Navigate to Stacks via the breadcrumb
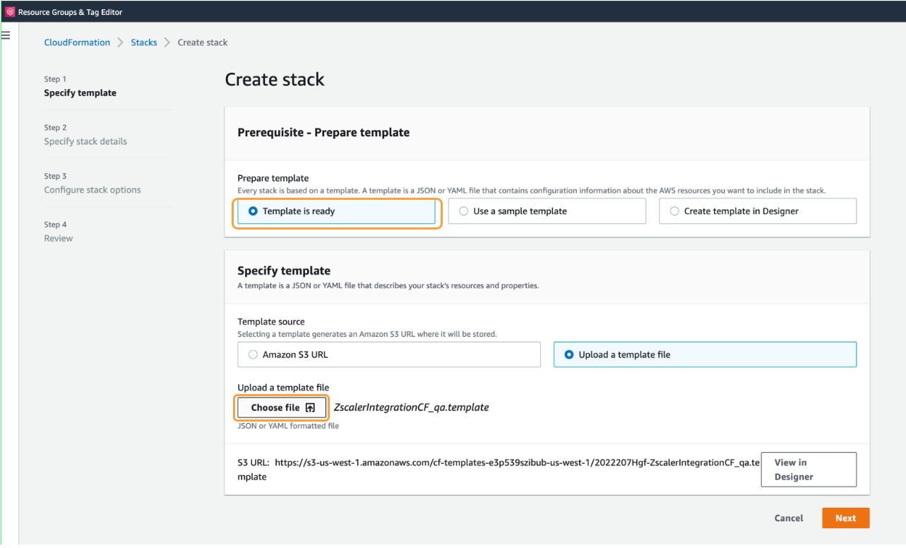This screenshot has width=906, height=548. tap(144, 42)
